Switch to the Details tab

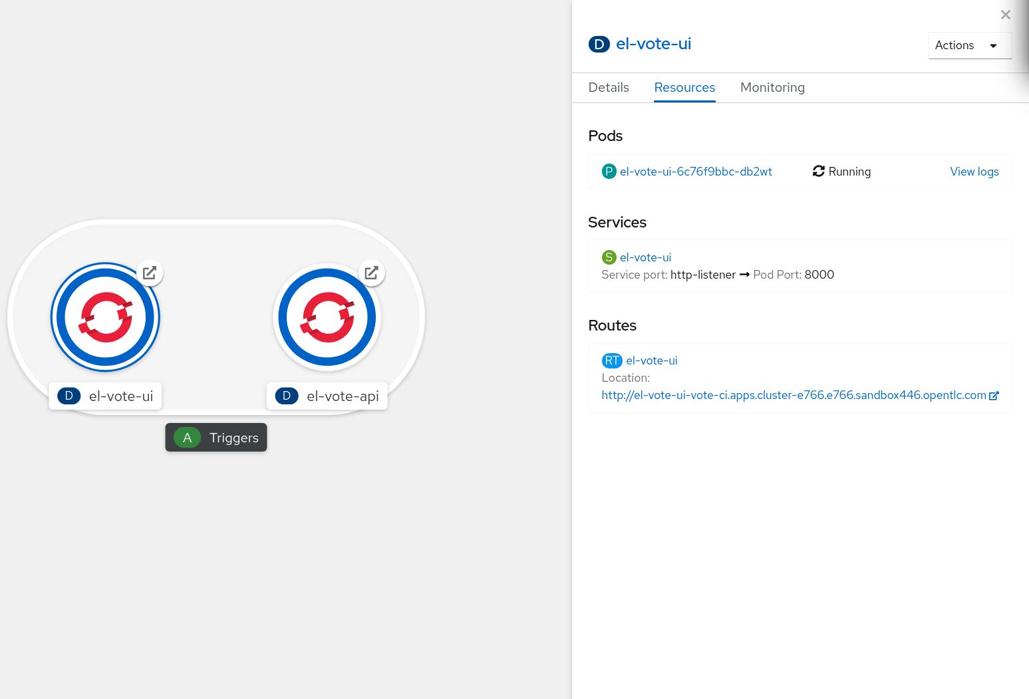[609, 88]
